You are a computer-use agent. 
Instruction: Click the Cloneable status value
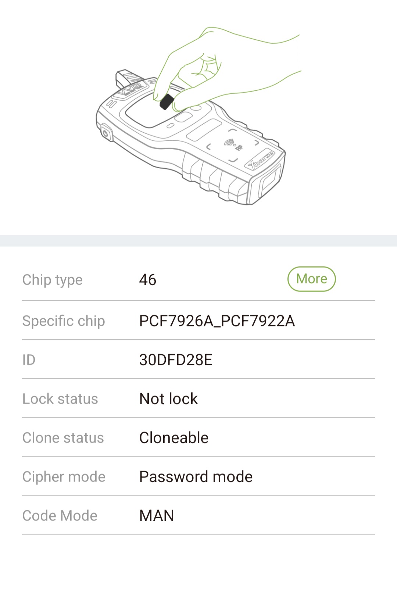pyautogui.click(x=174, y=438)
